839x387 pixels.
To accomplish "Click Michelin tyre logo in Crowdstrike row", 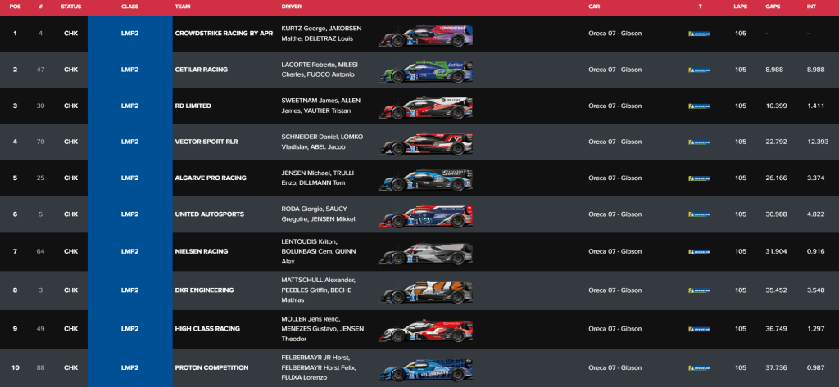I will (699, 34).
